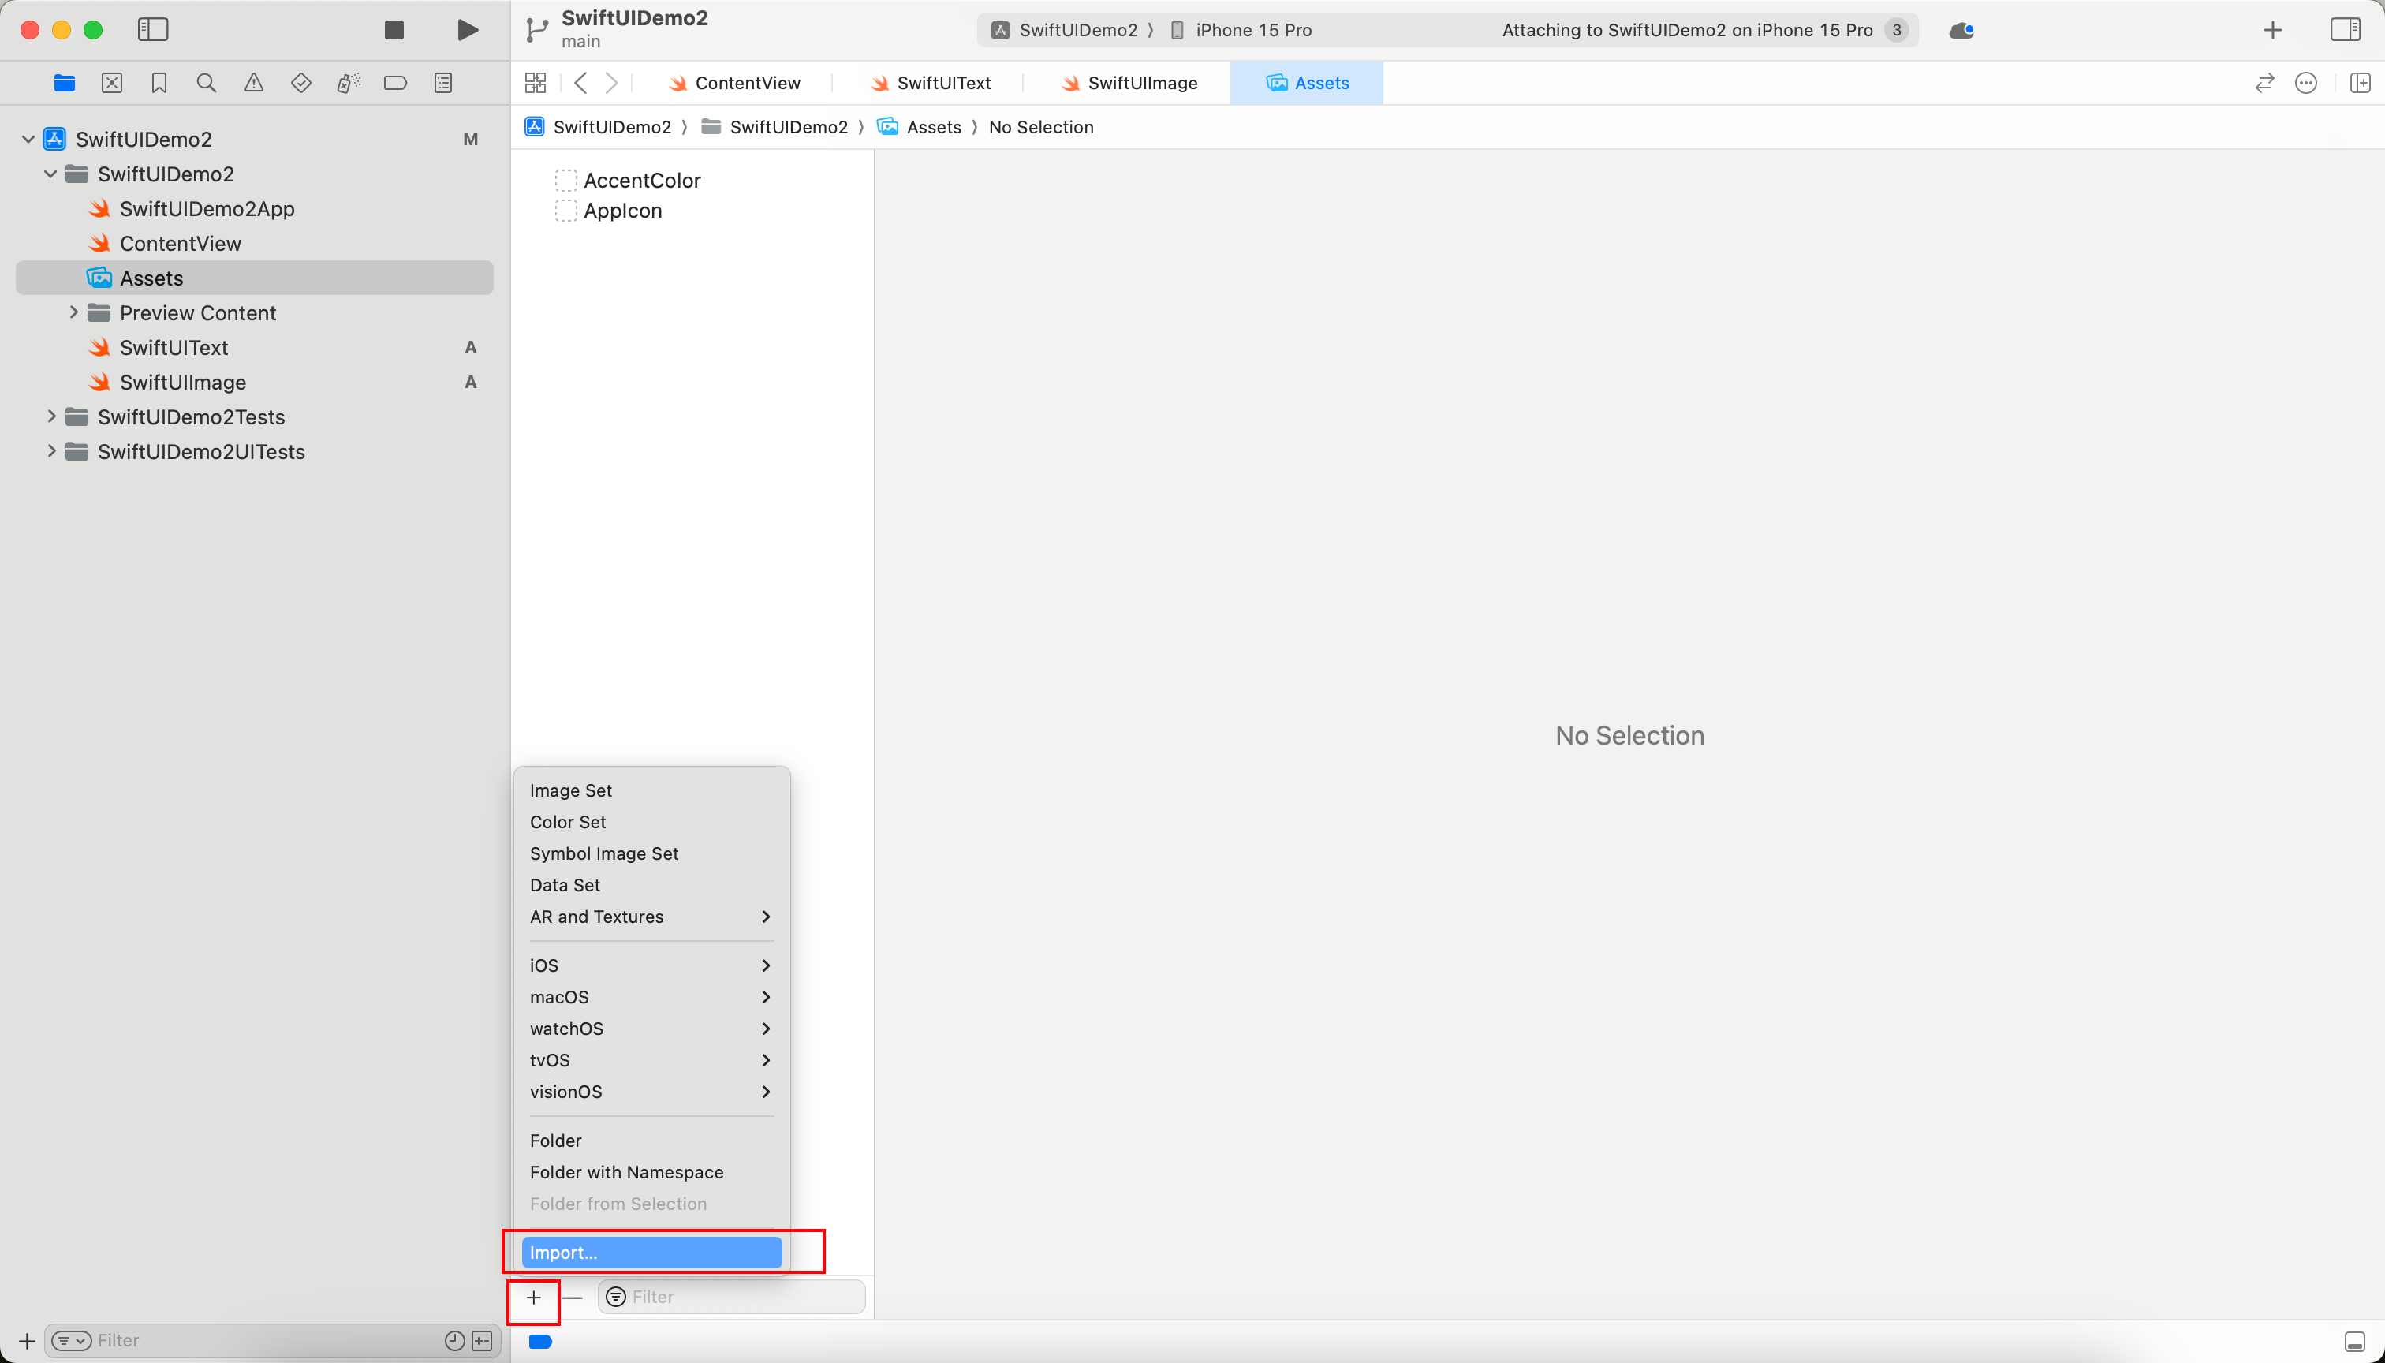Select Color Set from context menu
The width and height of the screenshot is (2385, 1363).
(567, 821)
